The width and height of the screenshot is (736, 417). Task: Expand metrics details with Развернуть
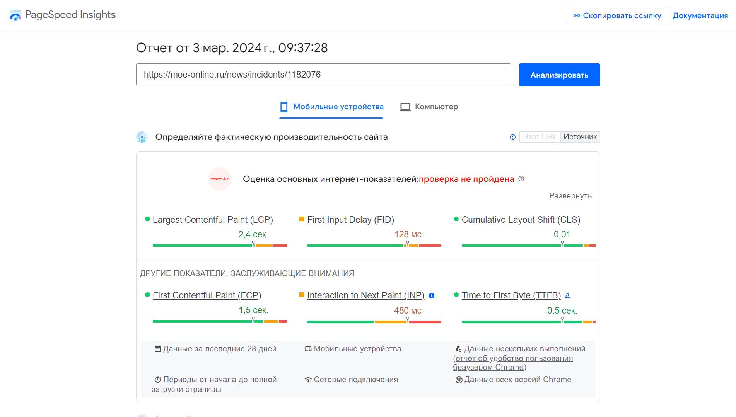570,196
